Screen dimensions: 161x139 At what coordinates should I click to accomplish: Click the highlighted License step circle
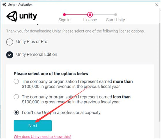[x=90, y=15]
